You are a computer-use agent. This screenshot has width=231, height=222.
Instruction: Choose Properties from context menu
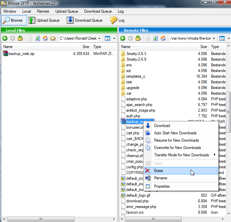coord(181,186)
